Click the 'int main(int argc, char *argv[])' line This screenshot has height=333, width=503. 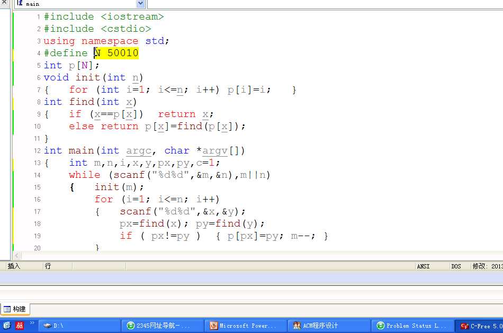coord(145,150)
